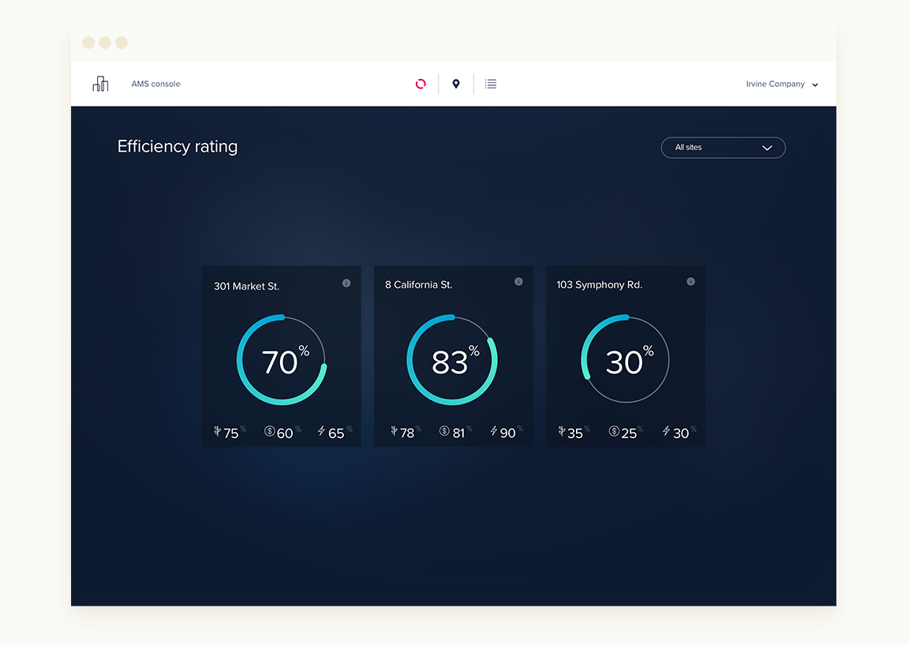This screenshot has width=909, height=645.
Task: Select the 8 California St. card
Action: click(453, 355)
